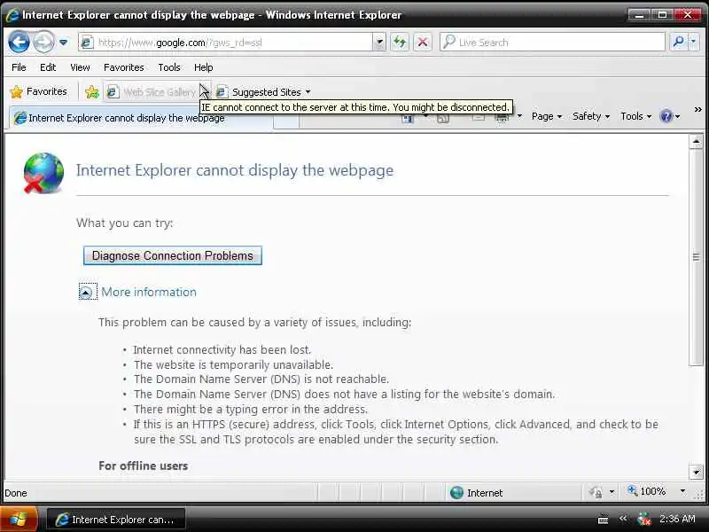Image resolution: width=709 pixels, height=532 pixels.
Task: Collapse the More information arrow toggle
Action: [x=86, y=293]
